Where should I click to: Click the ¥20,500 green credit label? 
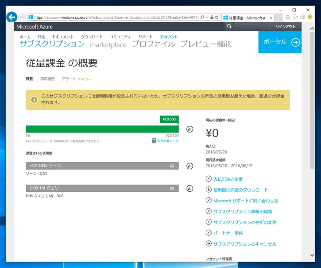pyautogui.click(x=169, y=119)
